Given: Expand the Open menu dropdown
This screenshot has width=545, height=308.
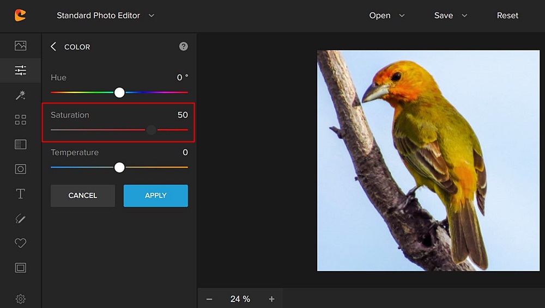Looking at the screenshot, I should [386, 15].
